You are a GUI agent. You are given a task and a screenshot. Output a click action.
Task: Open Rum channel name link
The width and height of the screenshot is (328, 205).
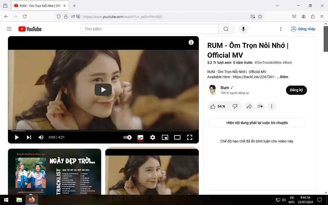coord(225,88)
